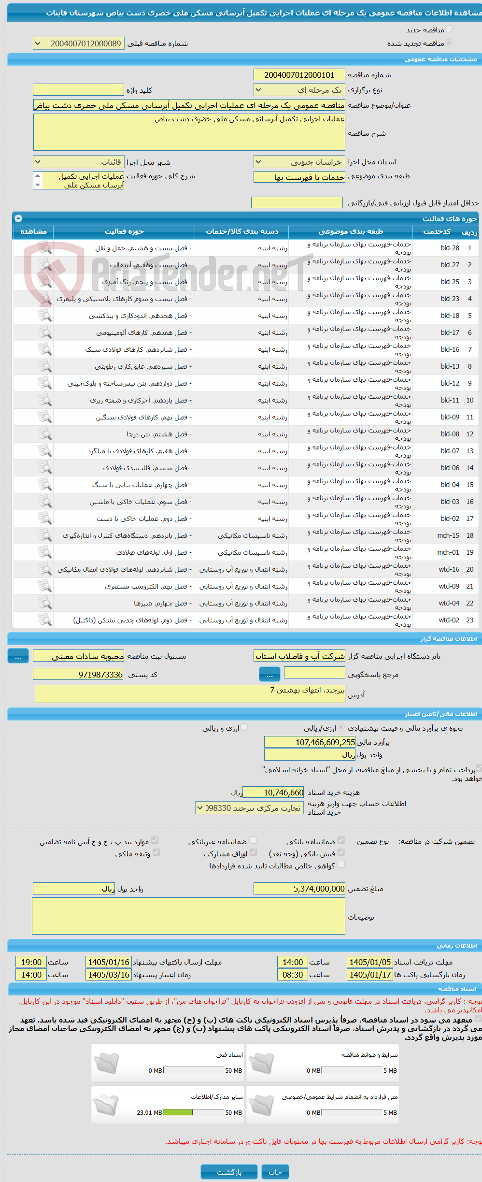
Task: Toggle گواهی خالص مطالبات checkbox
Action: 341,865
